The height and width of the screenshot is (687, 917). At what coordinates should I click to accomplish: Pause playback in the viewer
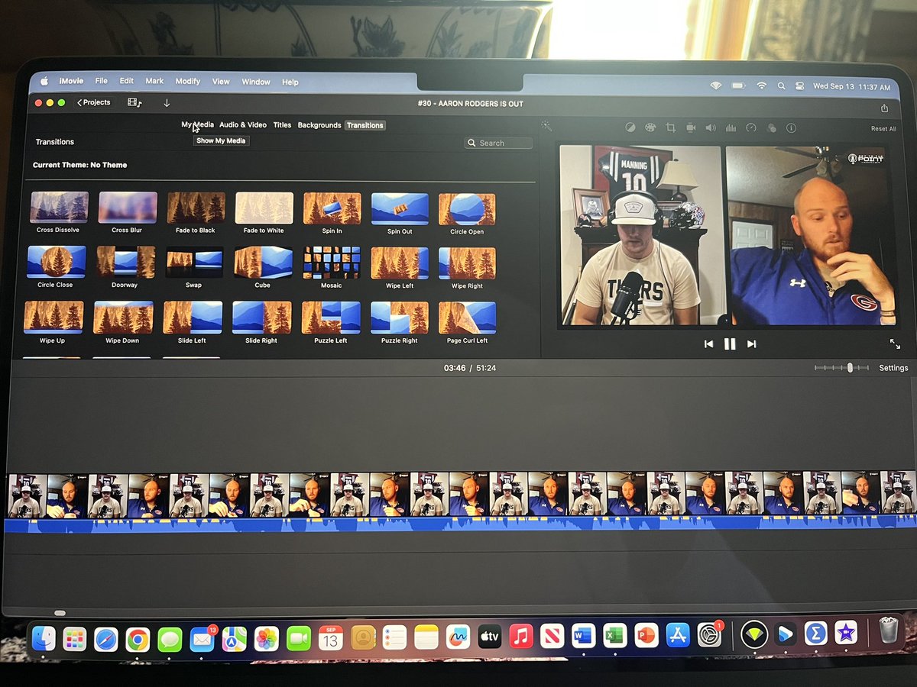point(730,344)
